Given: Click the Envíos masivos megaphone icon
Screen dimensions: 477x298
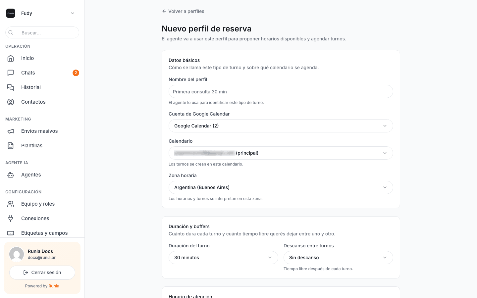Looking at the screenshot, I should (11, 131).
